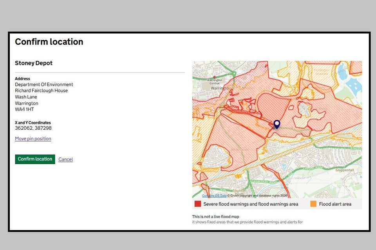Click the X and Y coordinates value 362062, 387298

[x=33, y=128]
